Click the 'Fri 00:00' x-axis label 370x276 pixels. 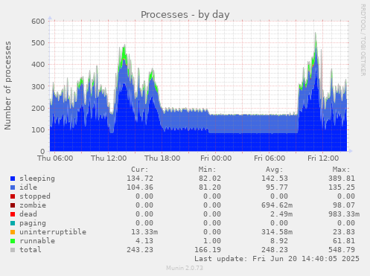point(216,158)
